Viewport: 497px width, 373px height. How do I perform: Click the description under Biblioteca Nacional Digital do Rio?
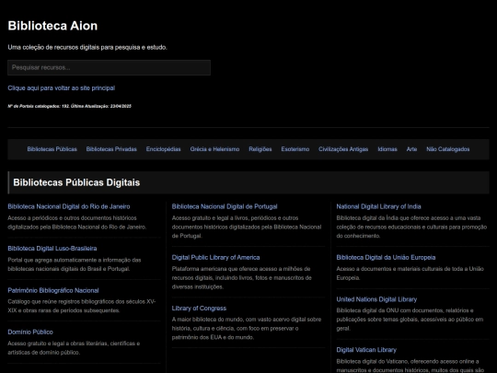(x=77, y=222)
